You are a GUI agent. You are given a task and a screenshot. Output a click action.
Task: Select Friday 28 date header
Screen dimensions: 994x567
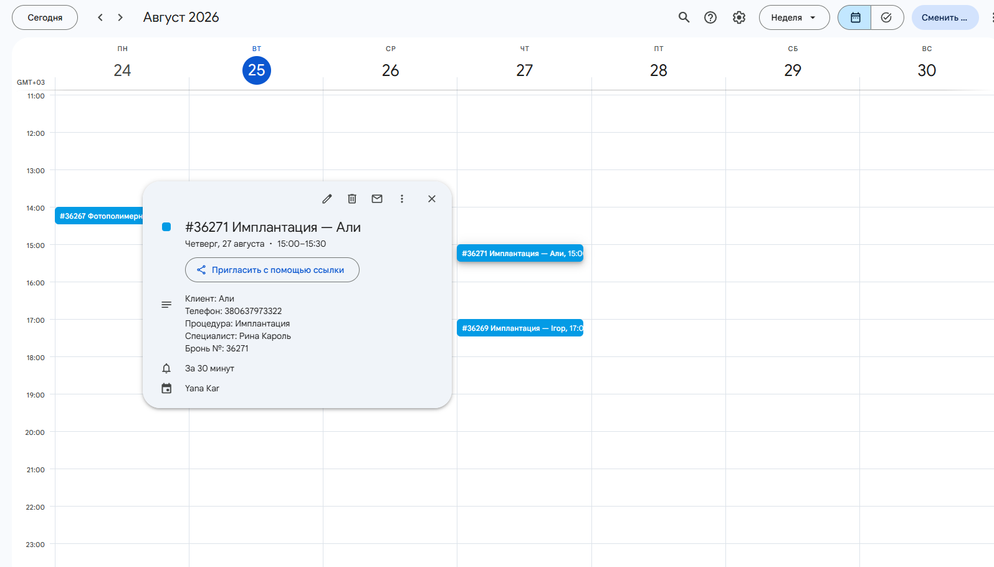[x=659, y=70]
